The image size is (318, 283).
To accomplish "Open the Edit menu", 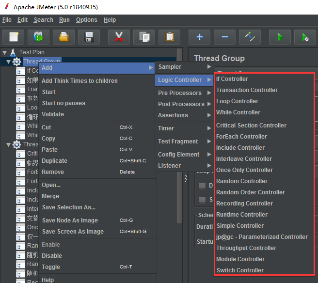I will 22,20.
